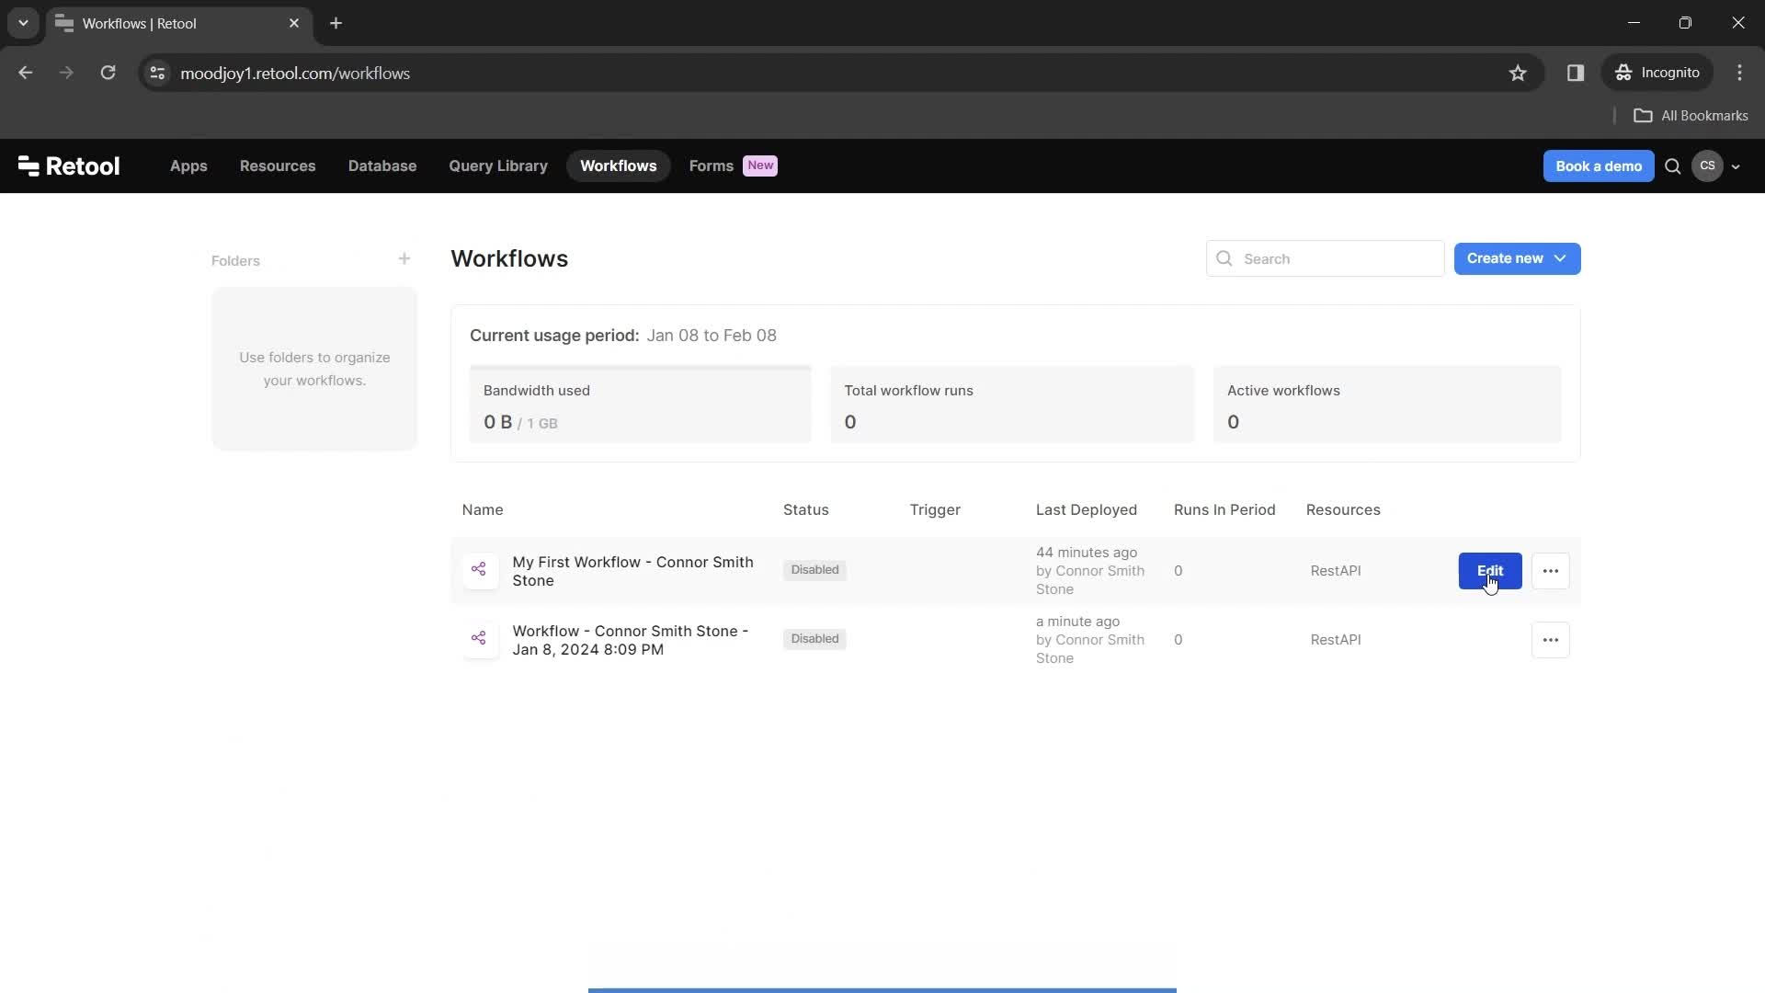Click the address bar URL
1765x993 pixels.
point(295,74)
